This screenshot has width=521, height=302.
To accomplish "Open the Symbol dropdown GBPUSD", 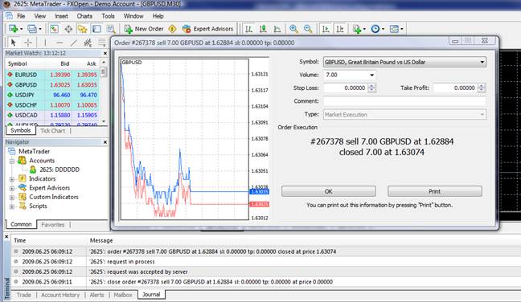I will click(404, 62).
